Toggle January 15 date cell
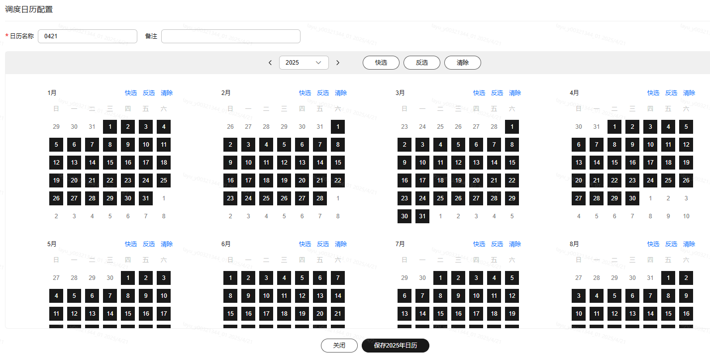 (x=110, y=163)
